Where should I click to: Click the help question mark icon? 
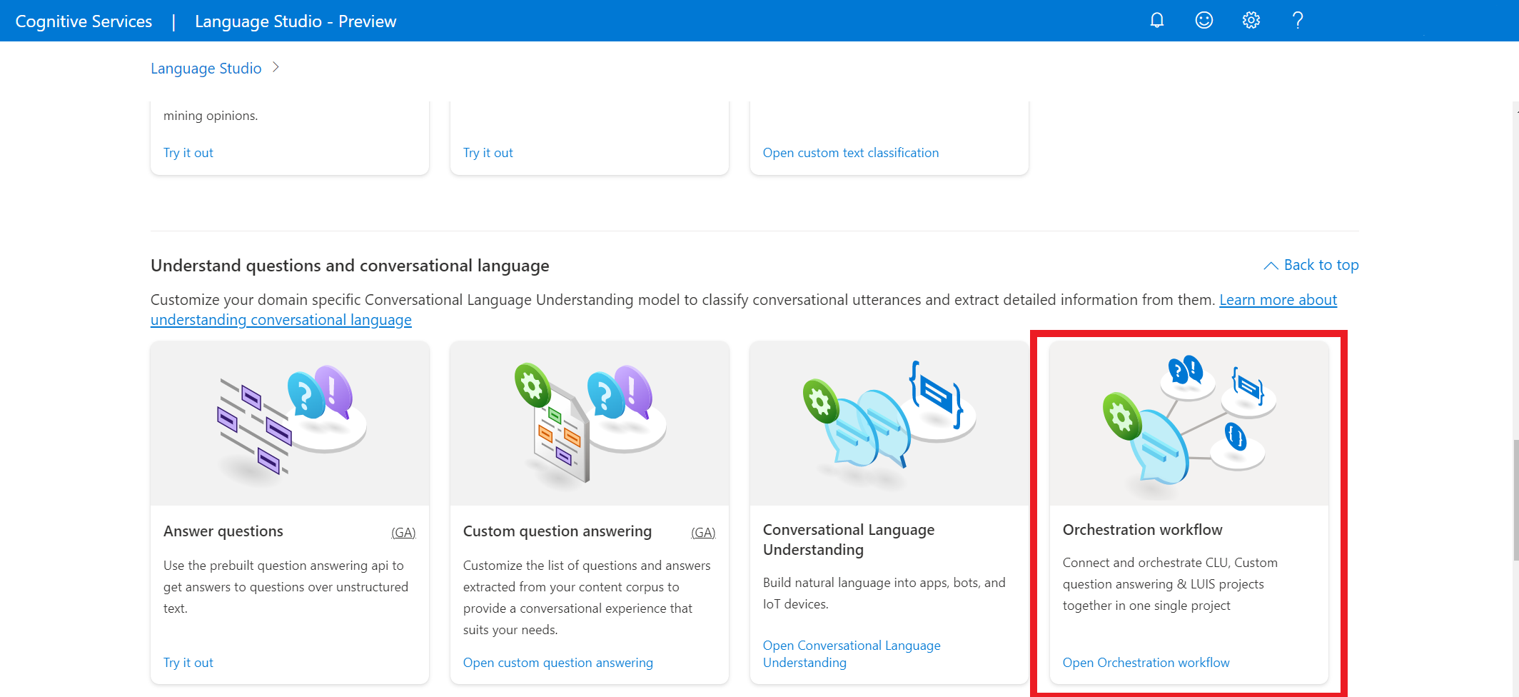pyautogui.click(x=1298, y=21)
